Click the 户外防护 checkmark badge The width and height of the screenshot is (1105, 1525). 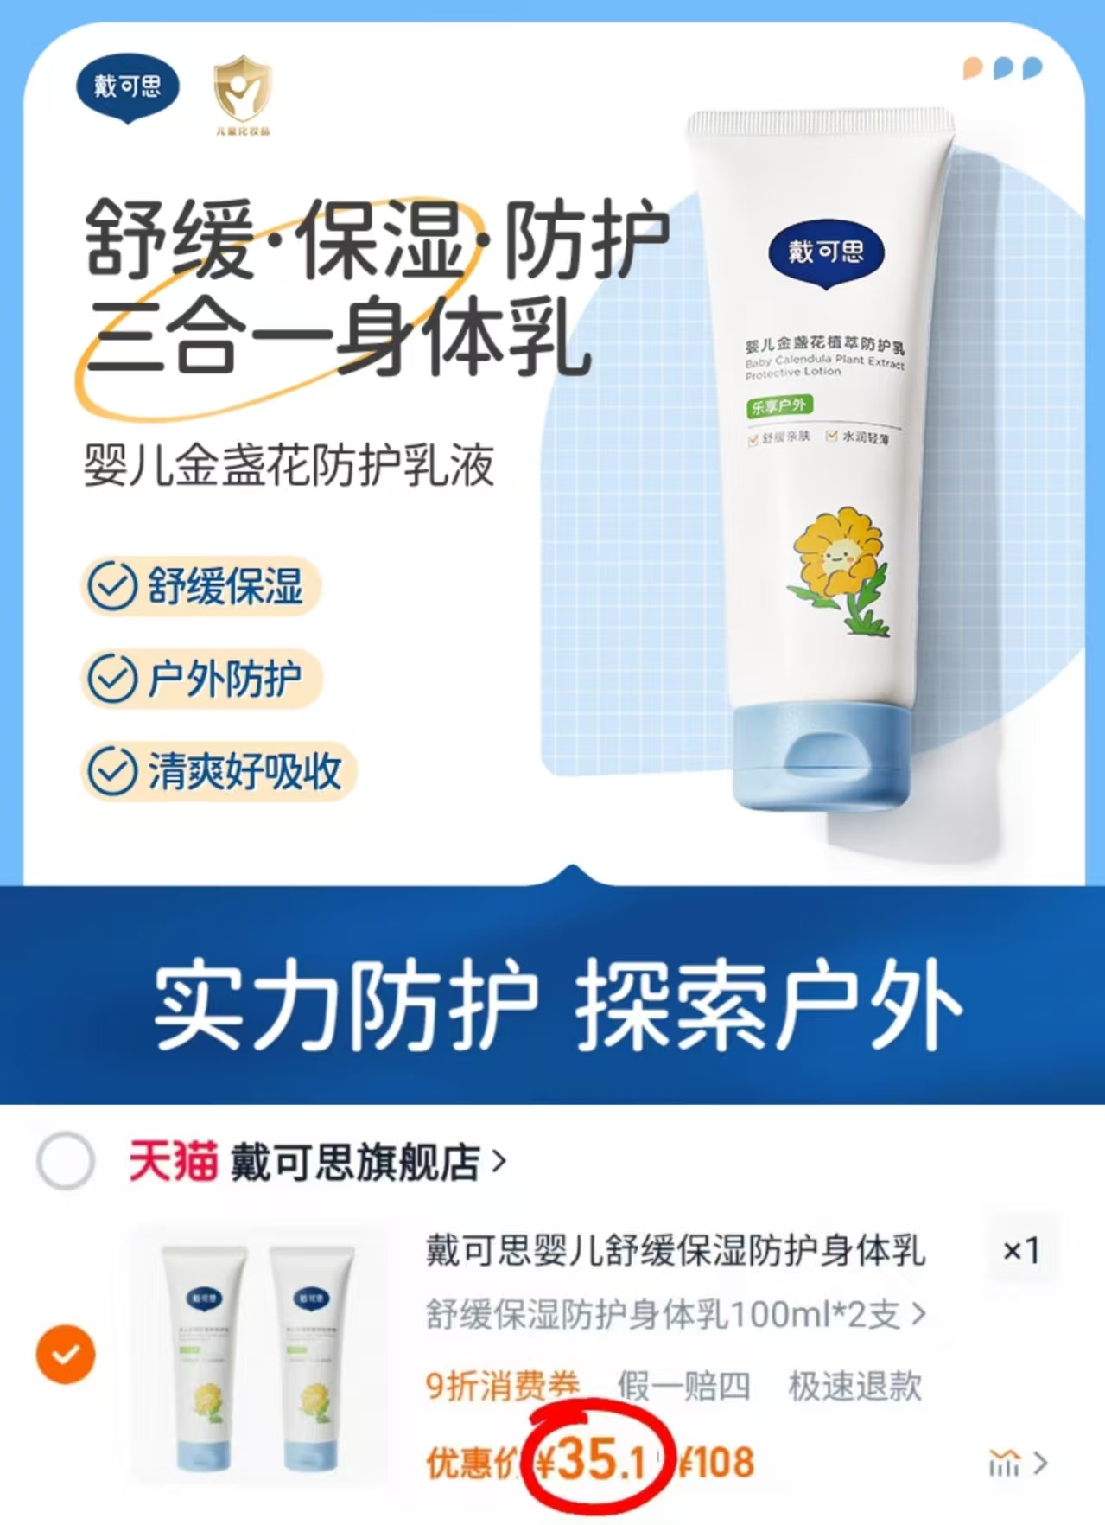(200, 679)
